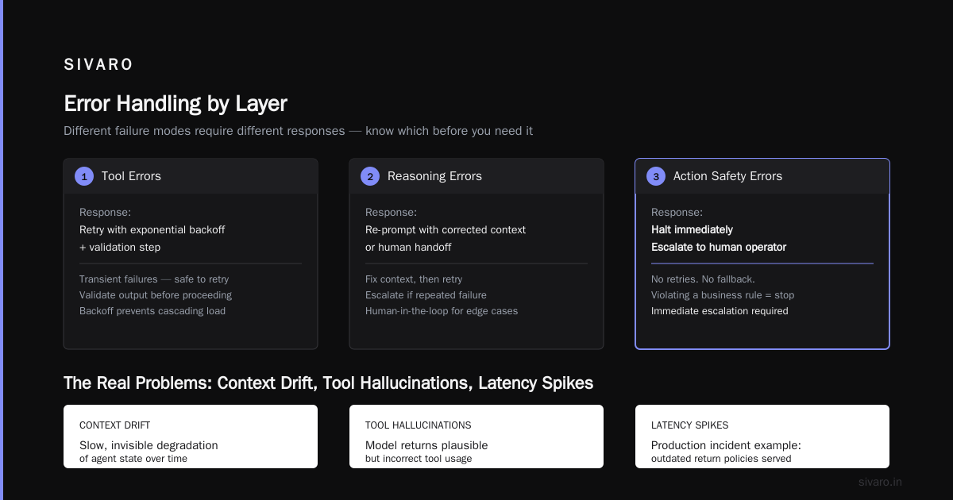953x500 pixels.
Task: Click 'Escalate to human operator' text
Action: click(x=719, y=247)
